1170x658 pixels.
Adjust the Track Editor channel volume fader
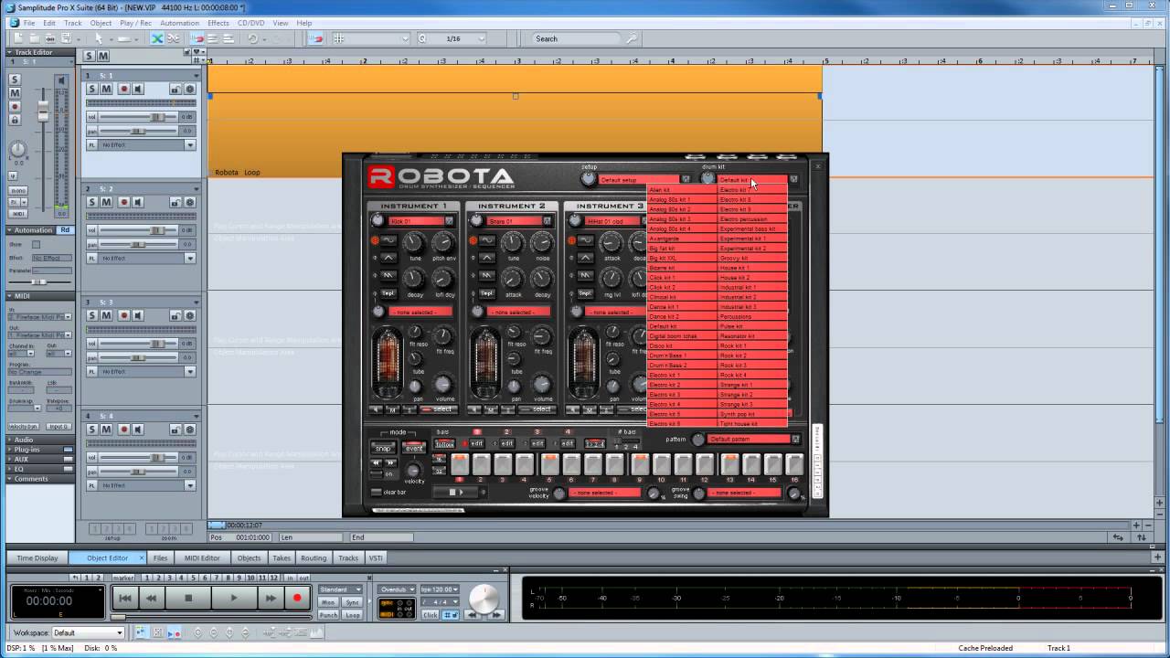[43, 111]
